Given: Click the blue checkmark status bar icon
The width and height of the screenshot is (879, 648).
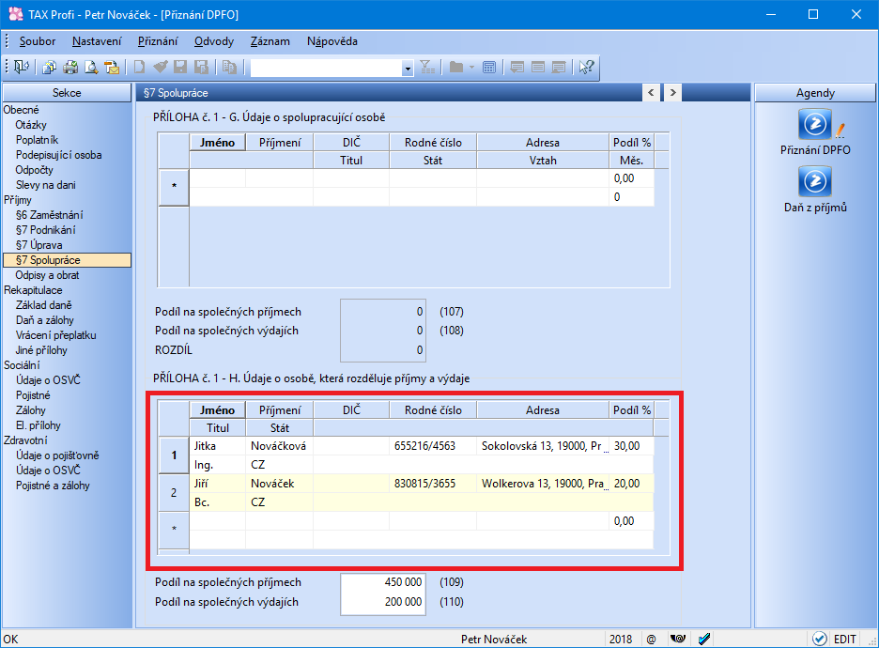Looking at the screenshot, I should tap(704, 639).
